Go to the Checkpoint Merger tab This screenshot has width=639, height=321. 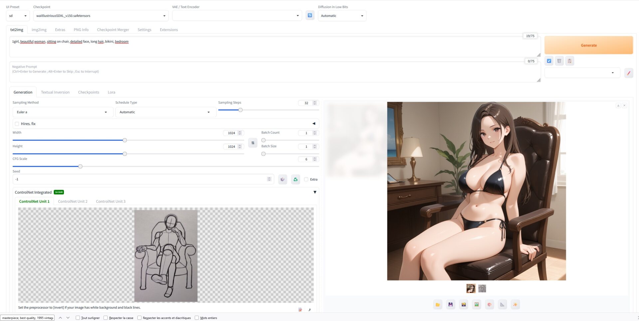click(x=113, y=30)
